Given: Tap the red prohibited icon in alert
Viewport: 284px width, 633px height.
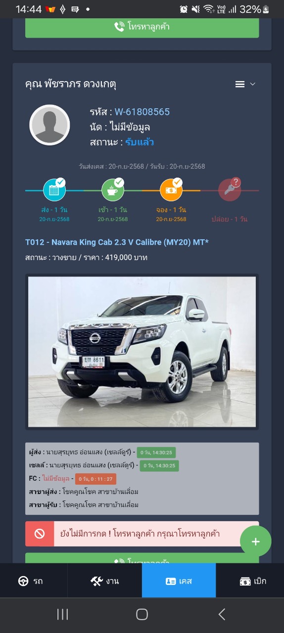Looking at the screenshot, I should point(40,534).
